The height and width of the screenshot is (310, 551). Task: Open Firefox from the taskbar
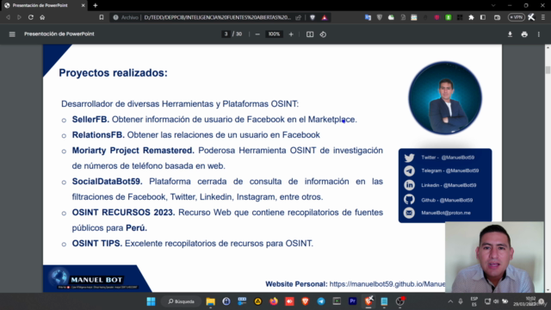[274, 301]
